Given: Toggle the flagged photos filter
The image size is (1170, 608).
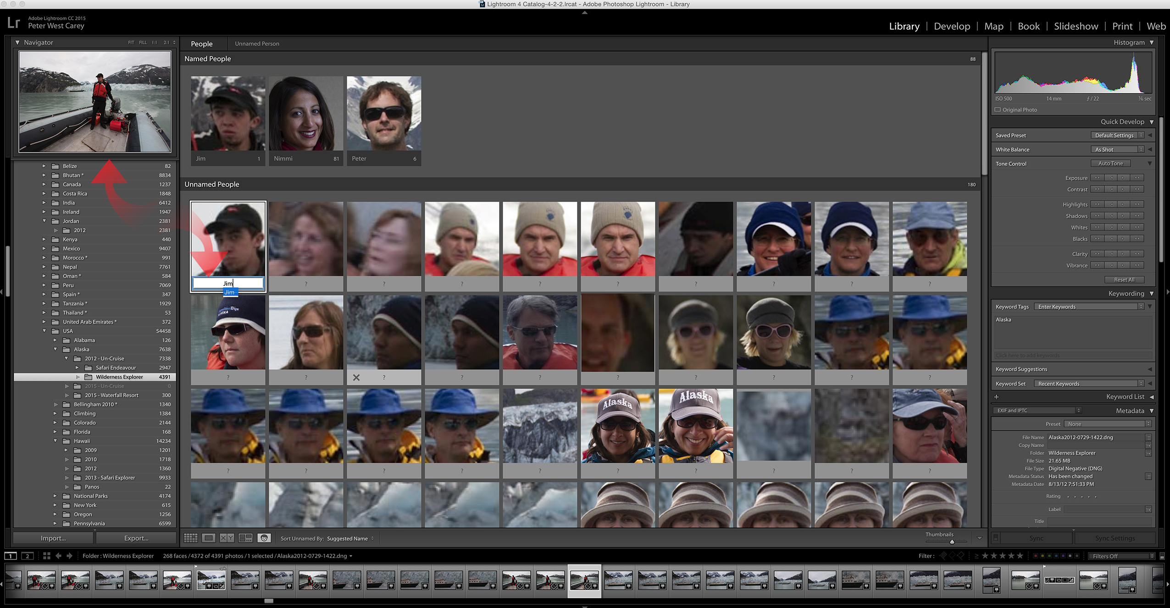Looking at the screenshot, I should [x=943, y=556].
